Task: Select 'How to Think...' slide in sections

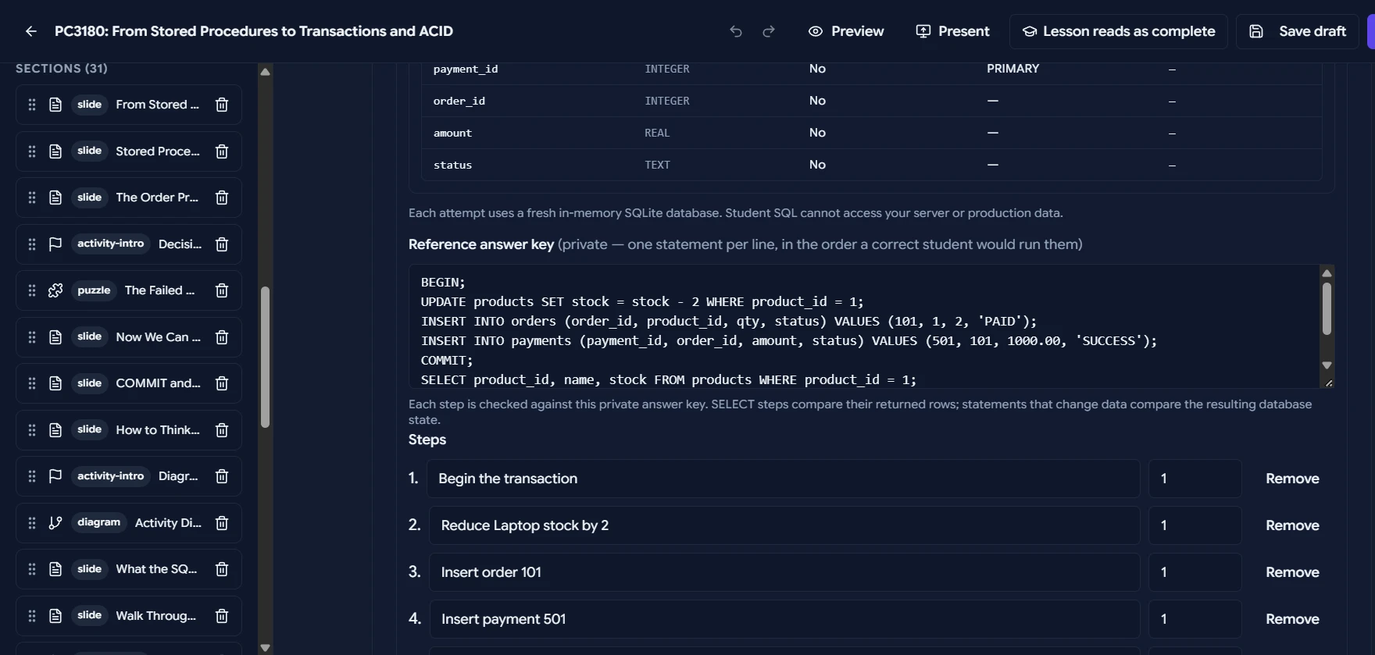Action: pyautogui.click(x=129, y=430)
